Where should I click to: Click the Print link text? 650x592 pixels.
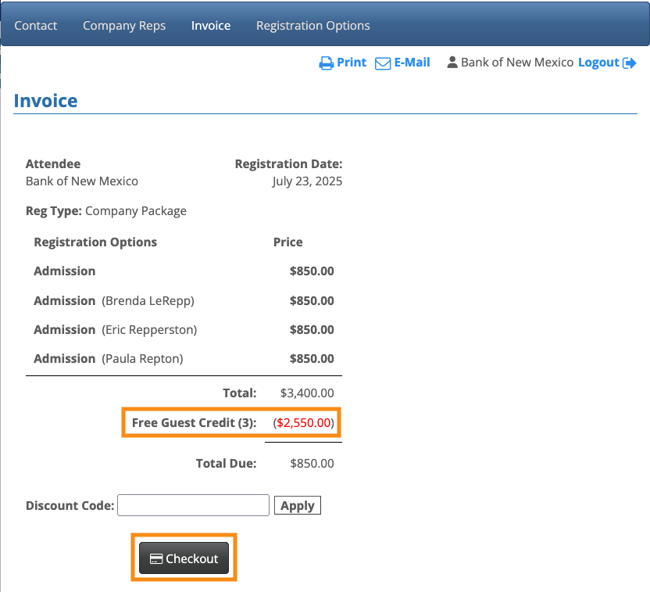tap(352, 63)
